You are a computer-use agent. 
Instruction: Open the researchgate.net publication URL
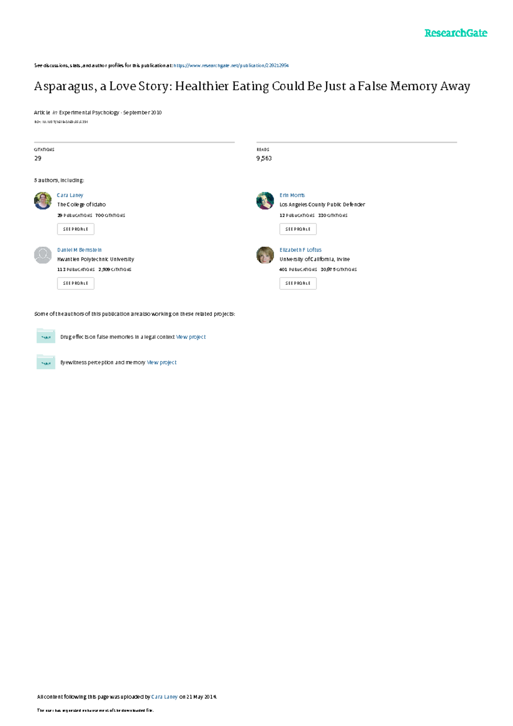(231, 65)
